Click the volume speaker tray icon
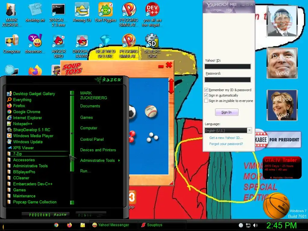 click(x=255, y=225)
